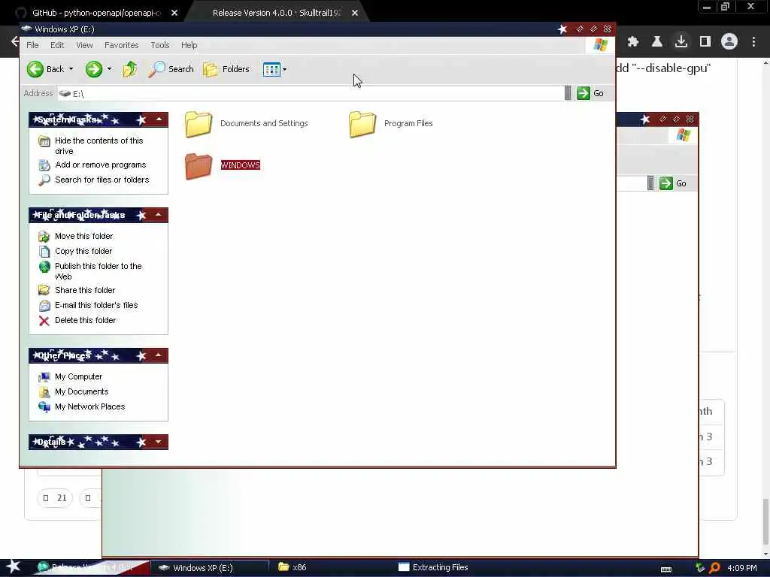This screenshot has height=577, width=770.
Task: Click the Chrome profile avatar icon
Action: pos(729,42)
